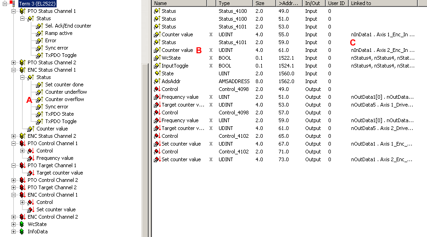Click the PTO Status Channel 2 icon
Image resolution: width=427 pixels, height=237 pixels.
point(23,62)
